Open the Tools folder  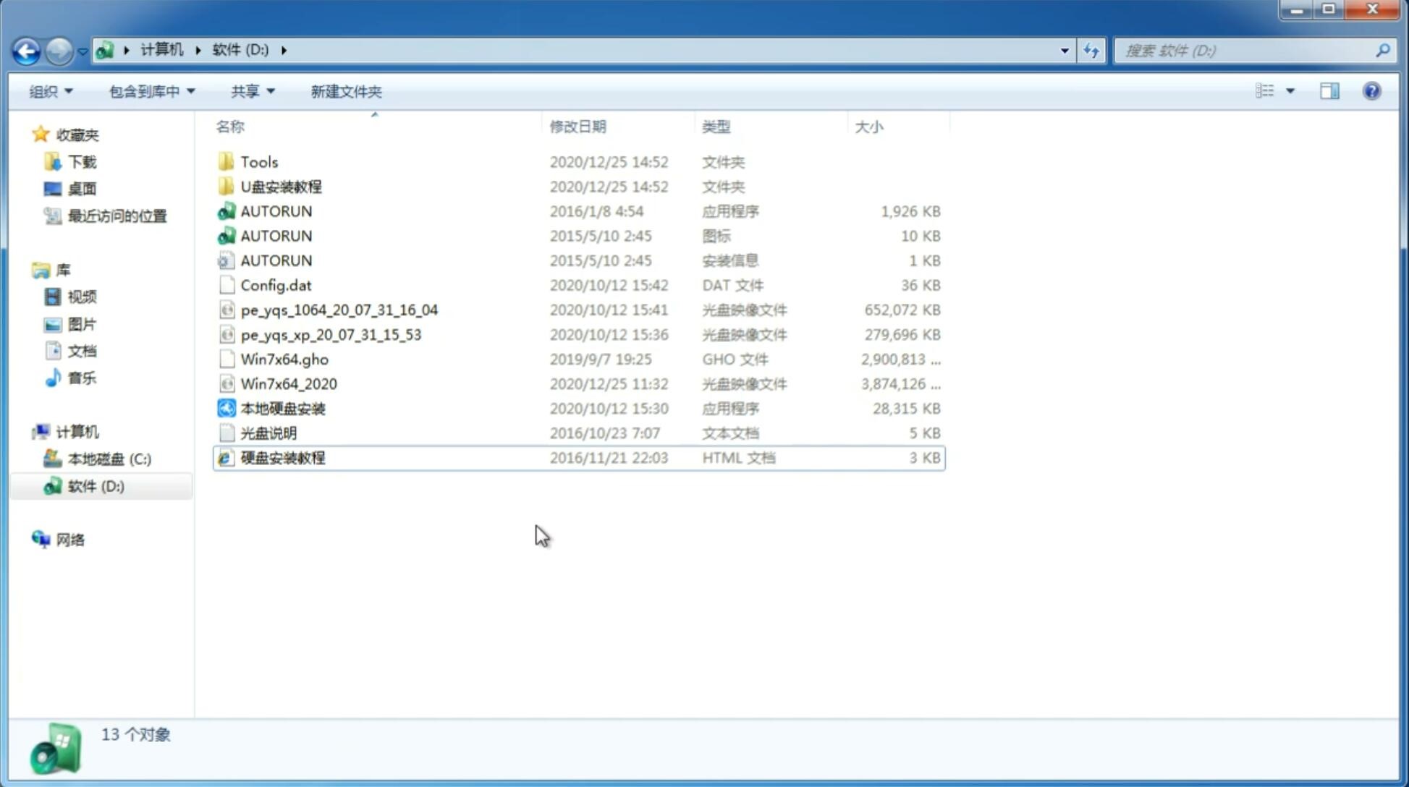[258, 161]
